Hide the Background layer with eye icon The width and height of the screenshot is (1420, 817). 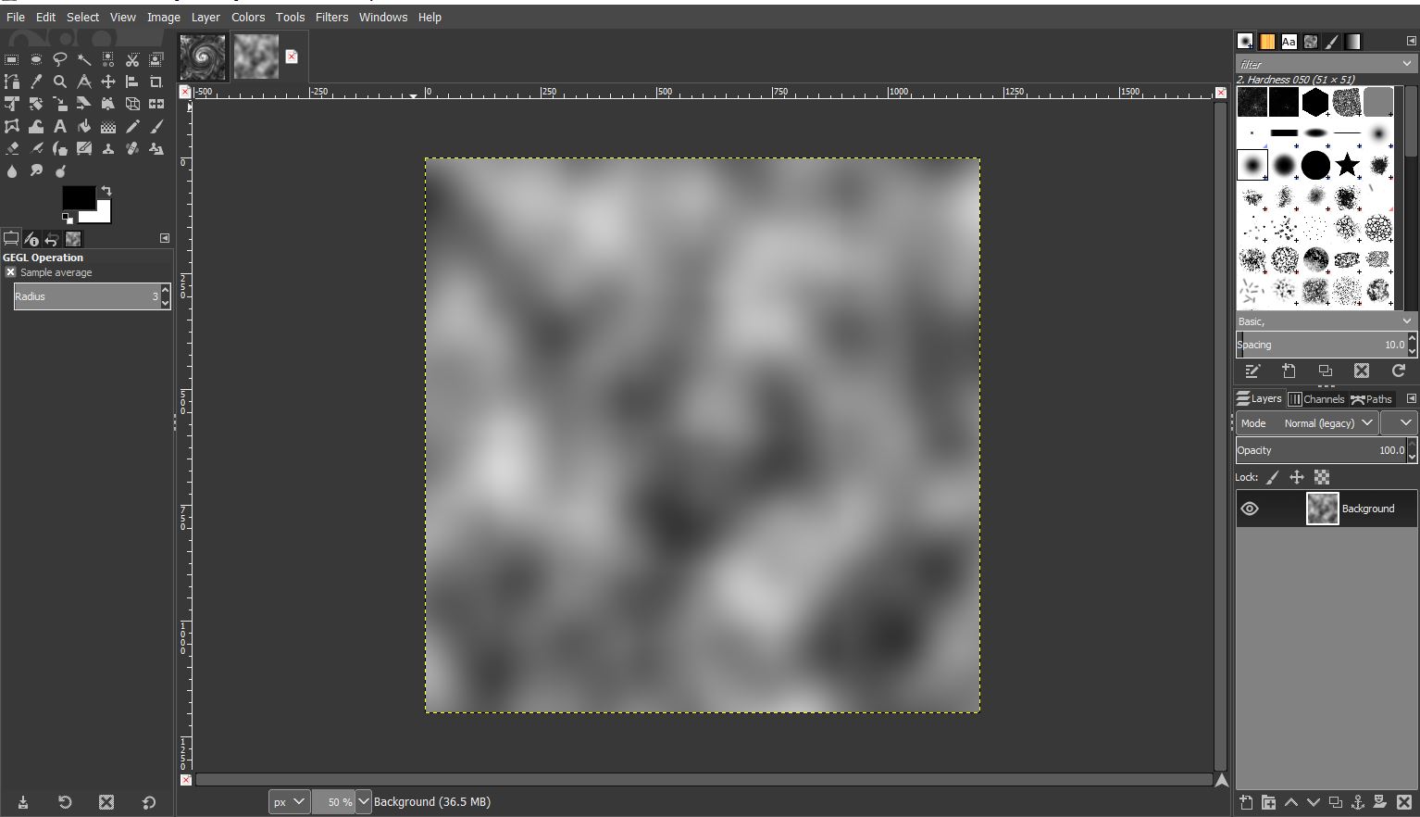pos(1250,509)
